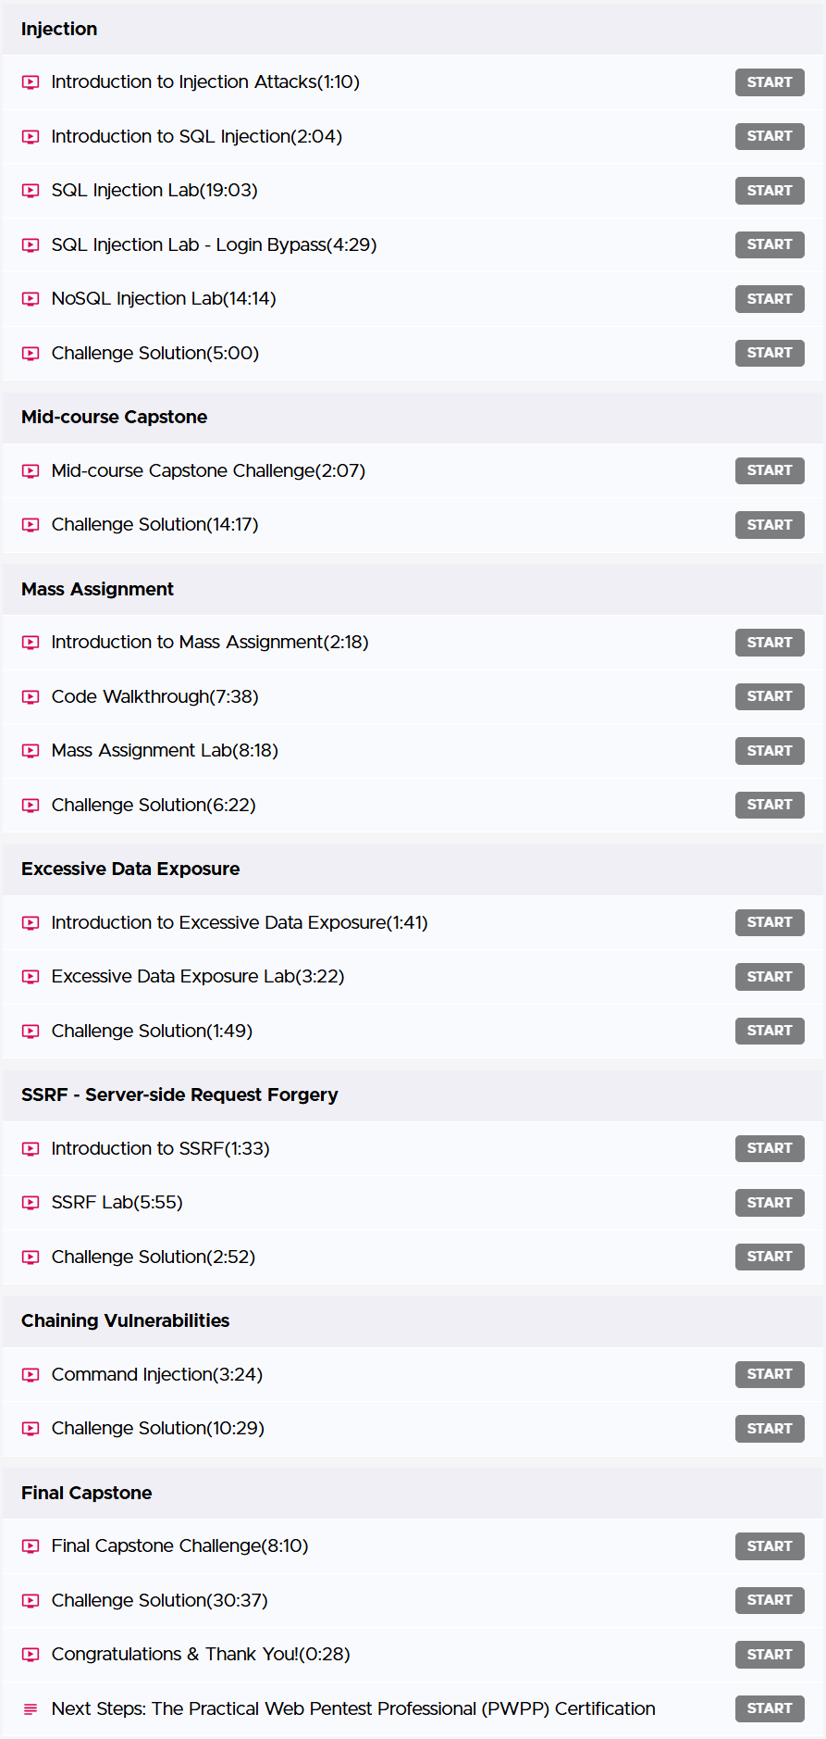Click the video icon for Challenge Solution(30:37)

click(x=31, y=1601)
